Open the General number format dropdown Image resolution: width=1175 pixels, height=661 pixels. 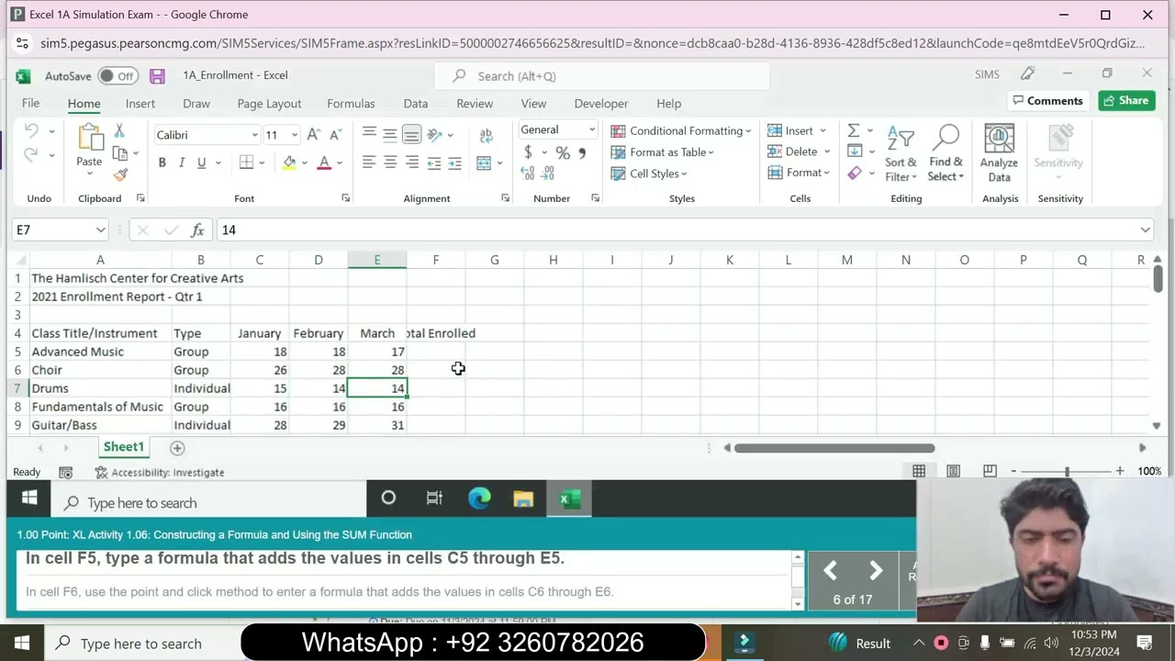[x=592, y=129]
